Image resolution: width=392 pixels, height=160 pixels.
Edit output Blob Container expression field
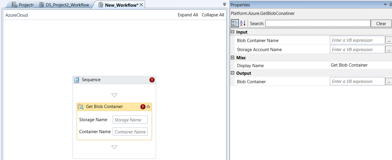tap(357, 81)
